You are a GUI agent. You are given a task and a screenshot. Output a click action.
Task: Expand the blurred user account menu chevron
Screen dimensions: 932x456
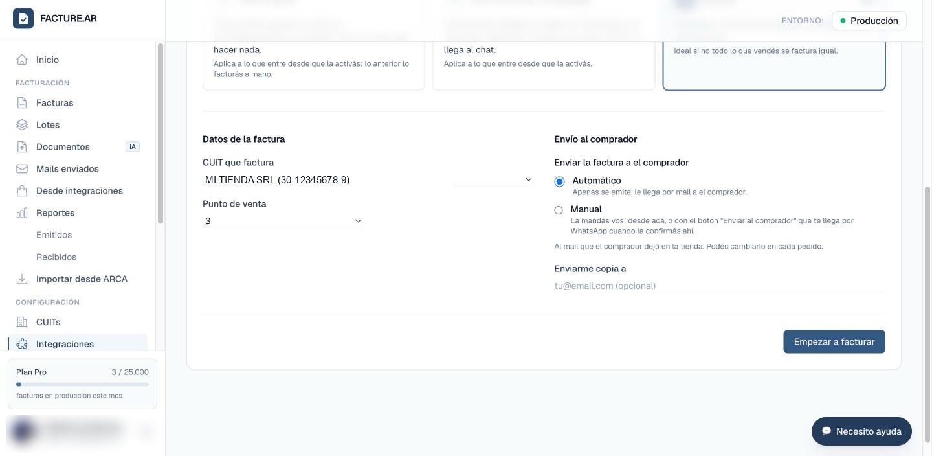(146, 431)
